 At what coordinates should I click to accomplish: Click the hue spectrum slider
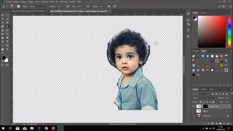[230, 32]
